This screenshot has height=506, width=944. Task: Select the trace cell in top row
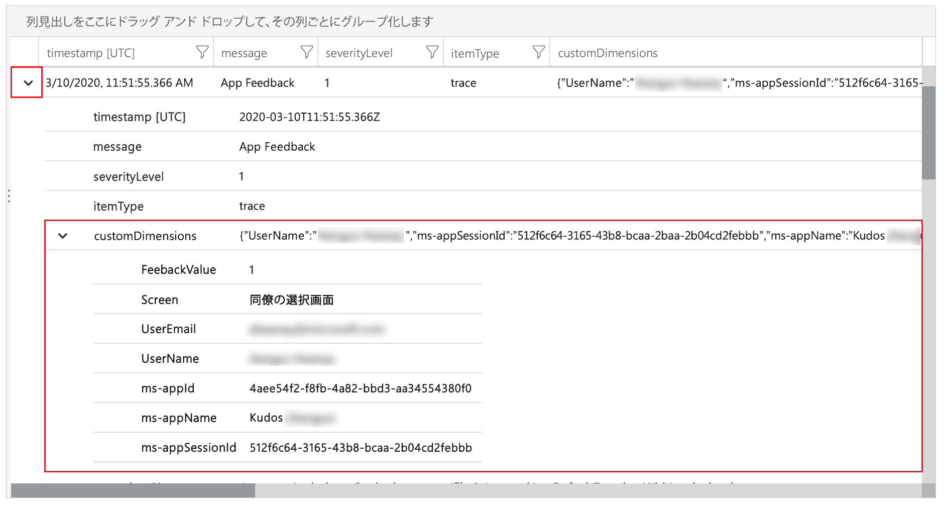pos(463,83)
